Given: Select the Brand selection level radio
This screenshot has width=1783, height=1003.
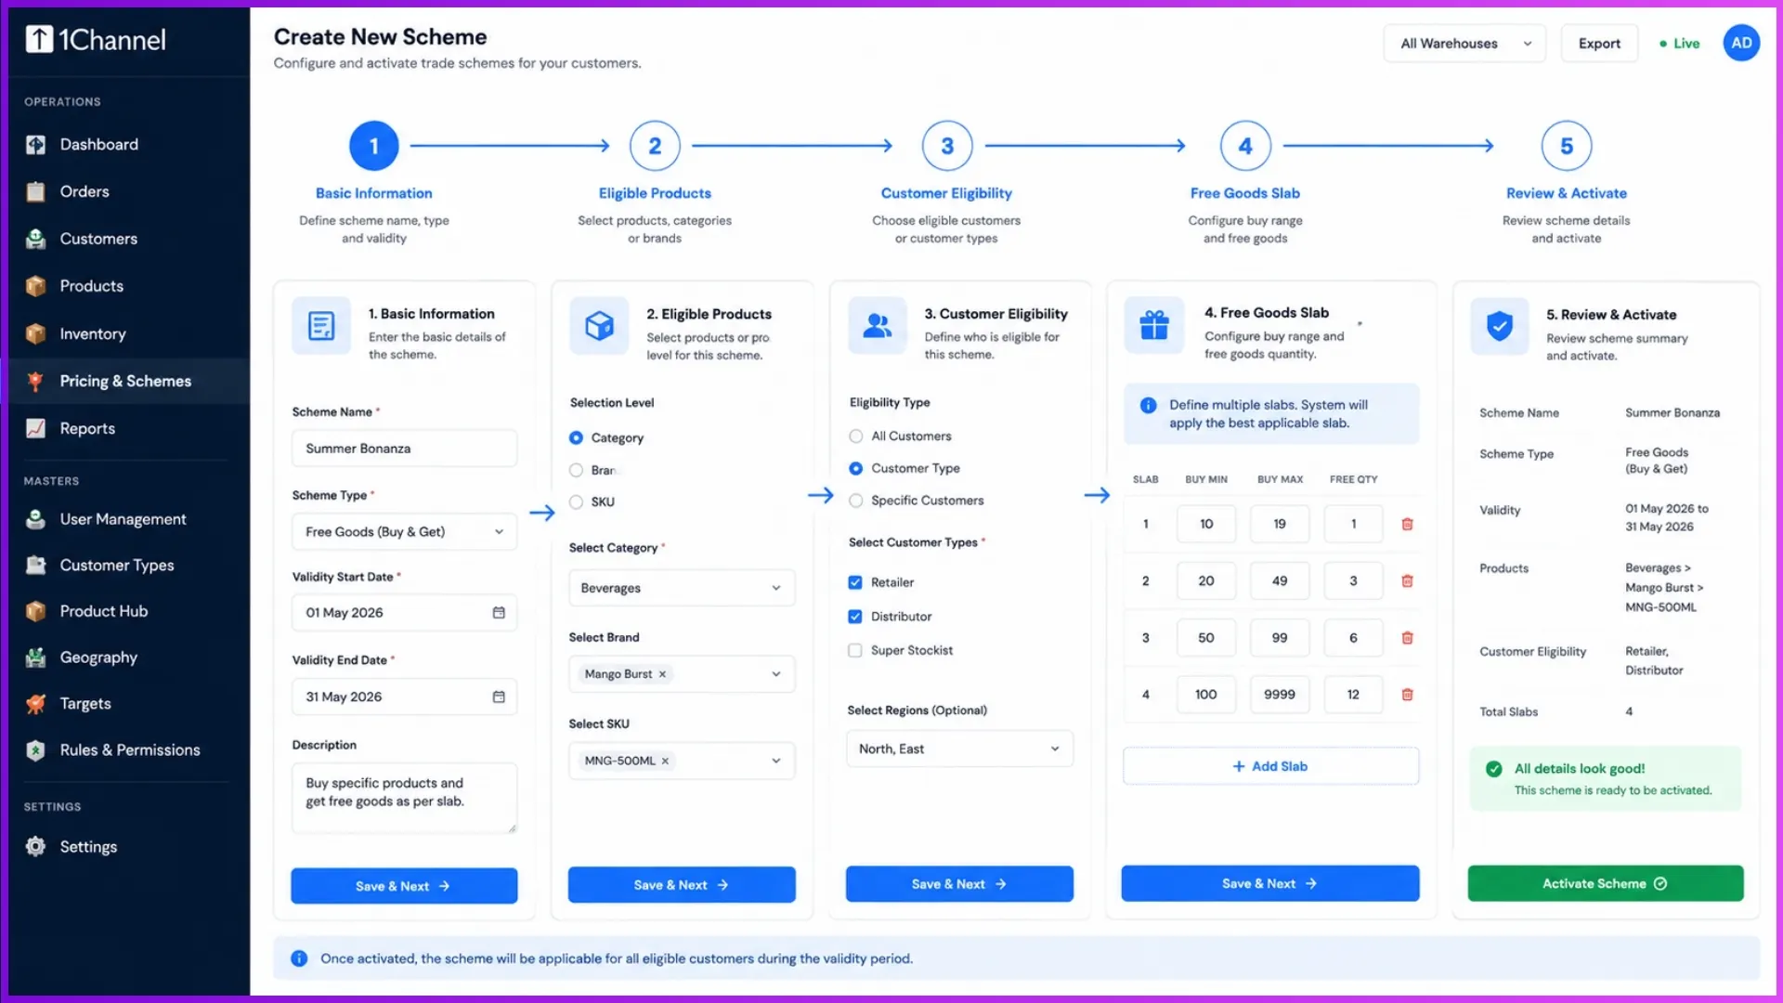Looking at the screenshot, I should 576,470.
